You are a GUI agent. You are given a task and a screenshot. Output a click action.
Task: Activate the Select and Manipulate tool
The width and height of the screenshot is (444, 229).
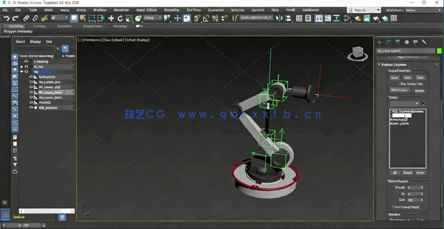(177, 18)
